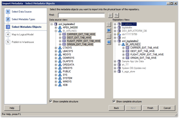Collapse the BI_AIRLINES schema in Data source view
This screenshot has width=179, height=118.
point(56,31)
